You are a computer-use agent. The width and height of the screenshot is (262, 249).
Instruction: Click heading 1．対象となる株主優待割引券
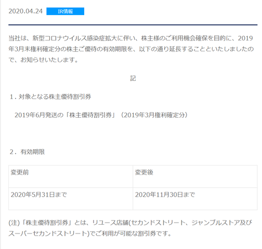coord(50,97)
